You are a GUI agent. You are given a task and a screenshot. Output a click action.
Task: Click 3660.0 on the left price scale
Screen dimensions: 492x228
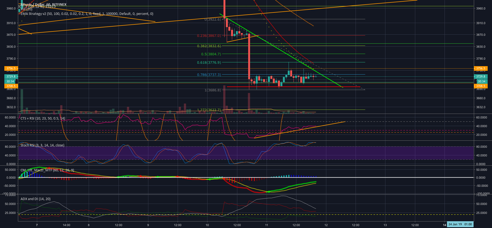pyautogui.click(x=11, y=98)
